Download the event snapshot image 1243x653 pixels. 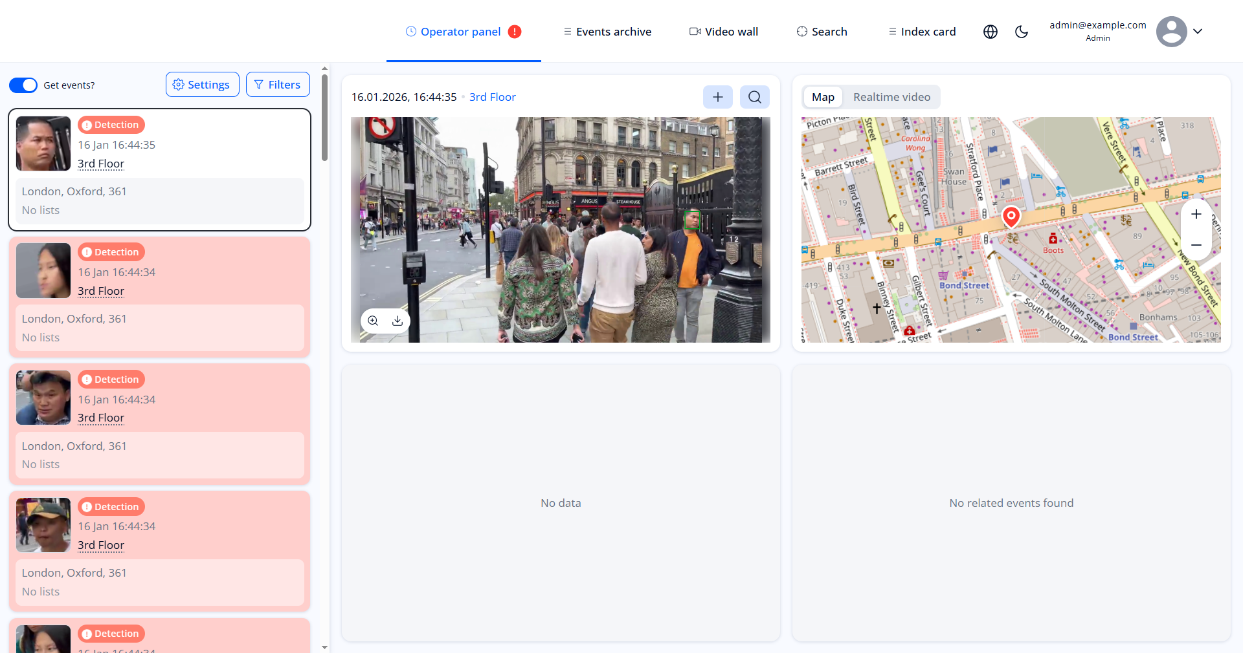(397, 321)
